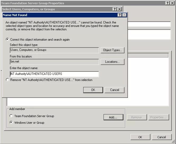
Task: Edit the object name input field
Action: [x=54, y=74]
